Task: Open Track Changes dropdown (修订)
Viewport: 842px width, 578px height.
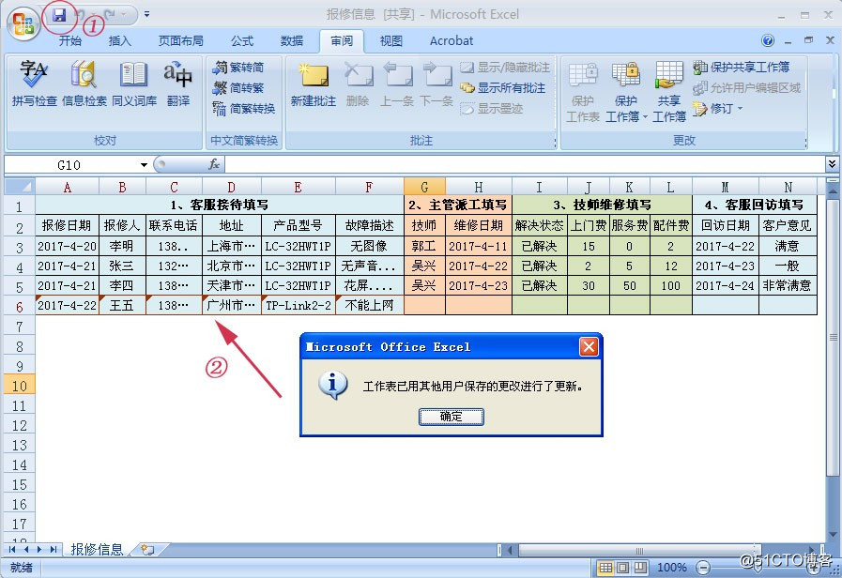Action: (x=718, y=109)
